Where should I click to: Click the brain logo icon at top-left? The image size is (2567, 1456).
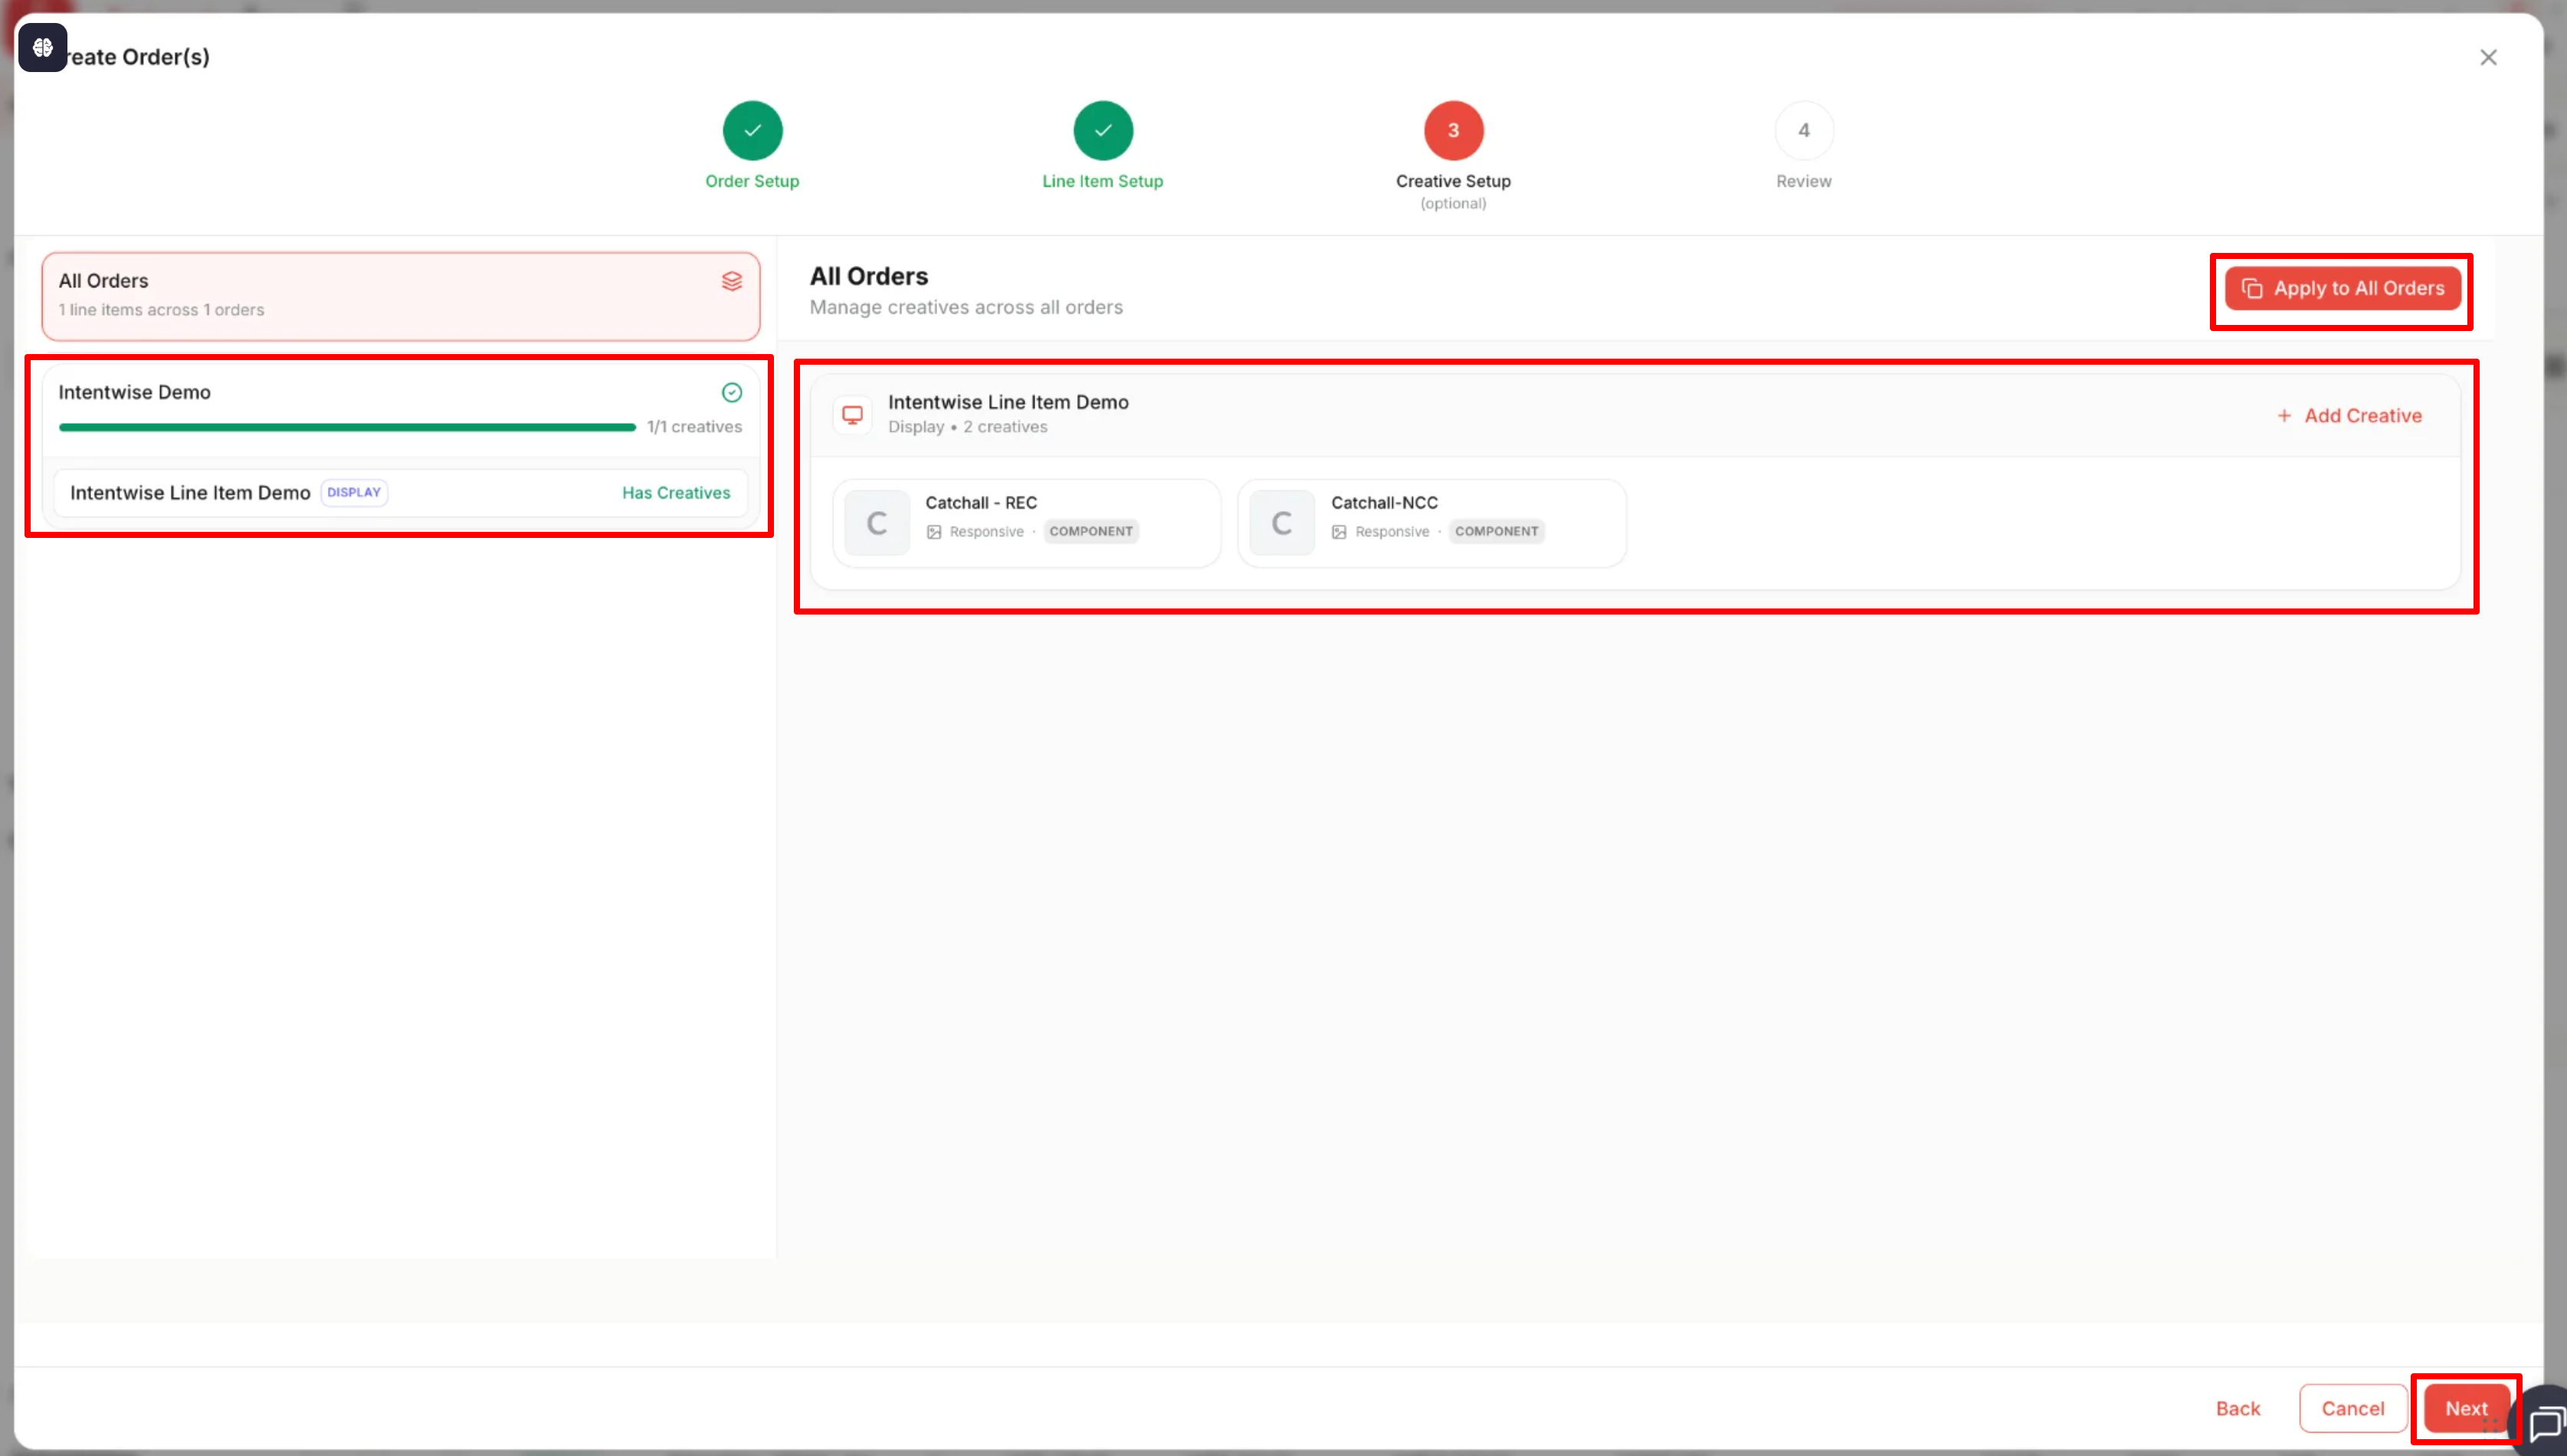point(42,47)
